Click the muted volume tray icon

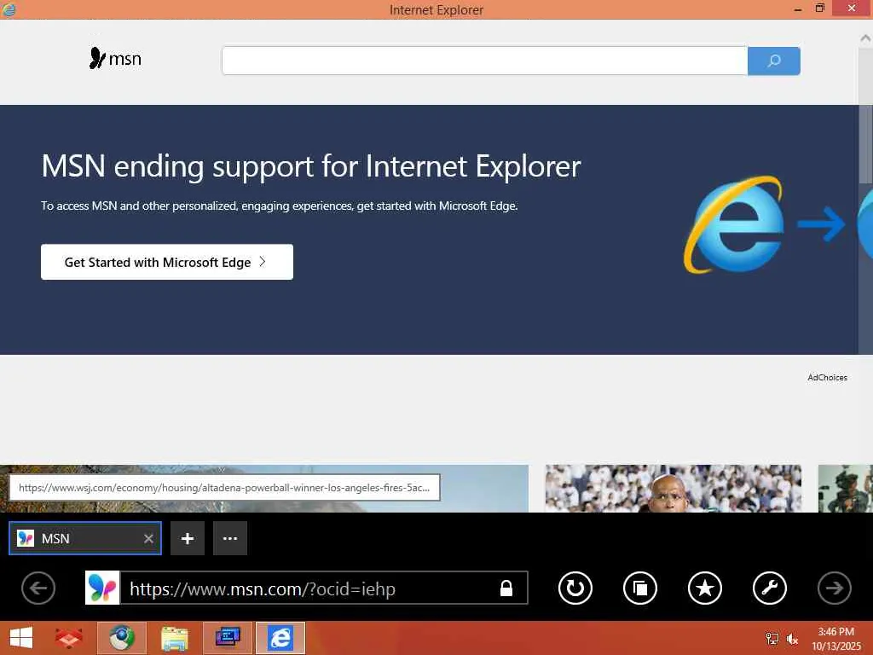click(x=792, y=639)
